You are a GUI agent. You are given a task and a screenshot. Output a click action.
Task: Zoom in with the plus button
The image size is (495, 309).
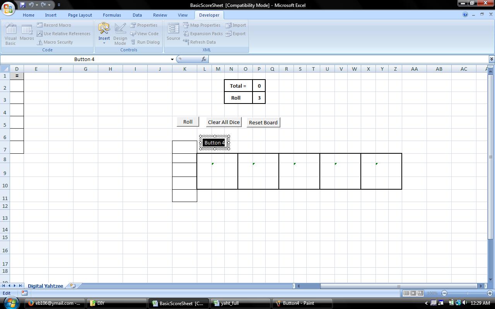(490, 293)
